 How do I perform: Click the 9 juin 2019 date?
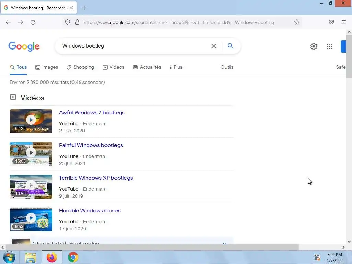[71, 196]
